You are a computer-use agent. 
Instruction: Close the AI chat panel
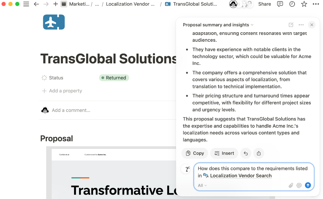[311, 25]
